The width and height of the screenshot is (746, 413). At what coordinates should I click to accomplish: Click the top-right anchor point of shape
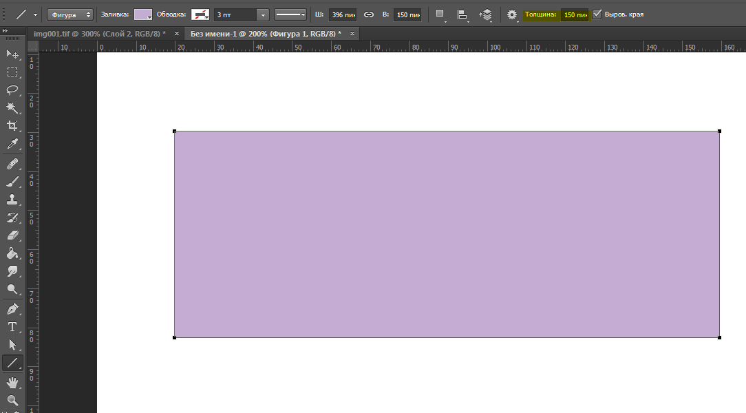pyautogui.click(x=719, y=131)
